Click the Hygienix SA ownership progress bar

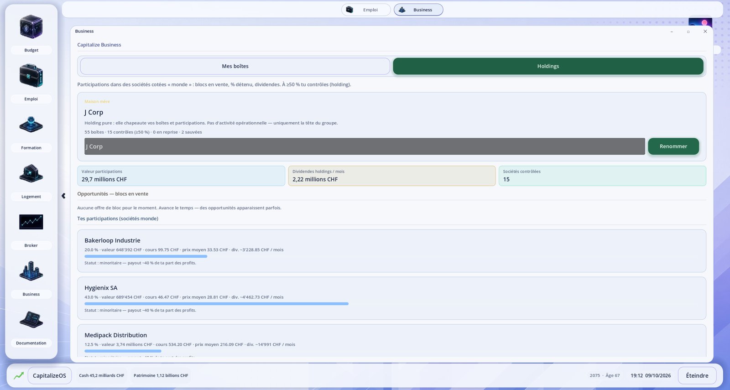pyautogui.click(x=217, y=304)
